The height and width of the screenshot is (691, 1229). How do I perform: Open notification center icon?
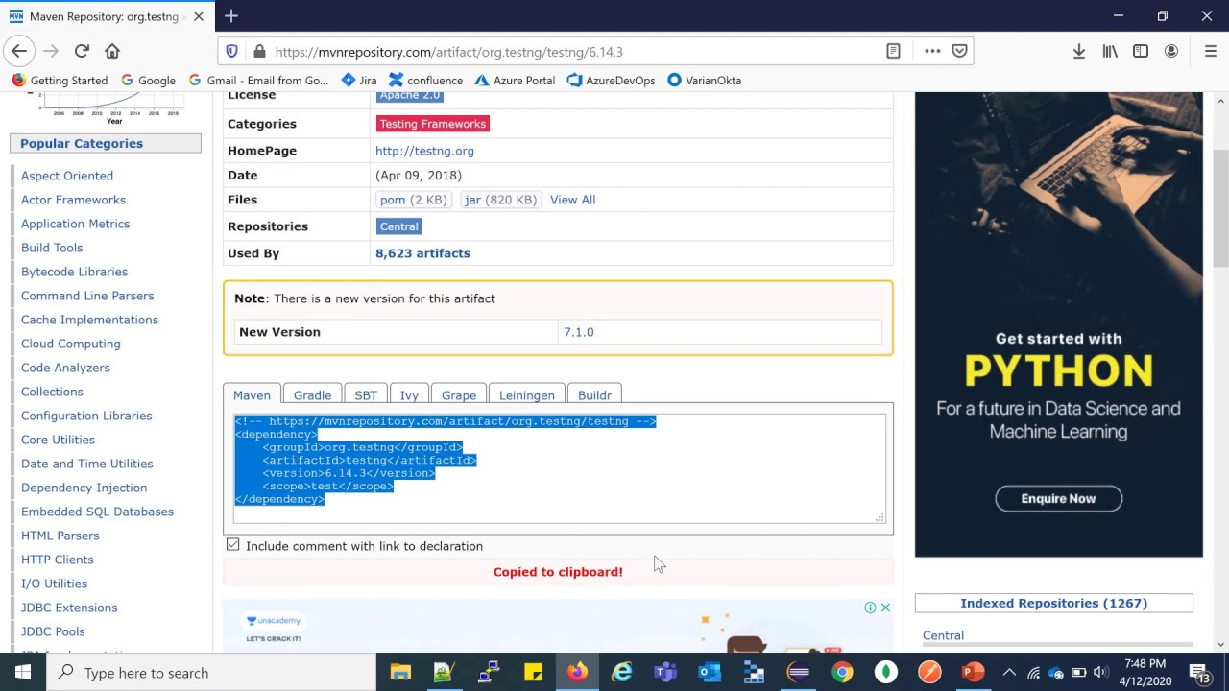pyautogui.click(x=1199, y=673)
